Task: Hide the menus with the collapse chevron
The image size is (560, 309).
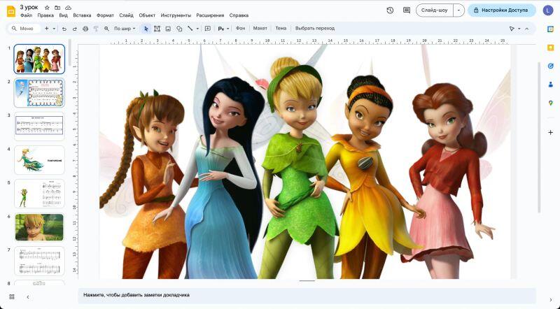Action: pos(526,29)
